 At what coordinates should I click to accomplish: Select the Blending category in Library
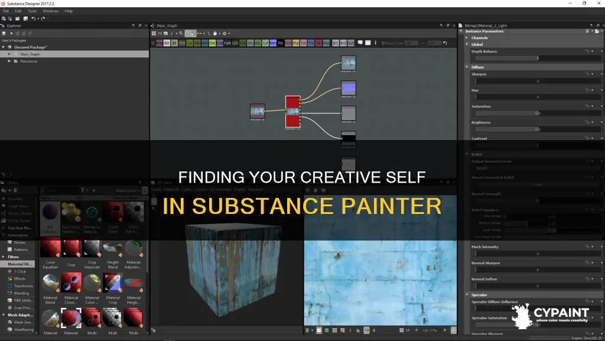pyautogui.click(x=21, y=293)
